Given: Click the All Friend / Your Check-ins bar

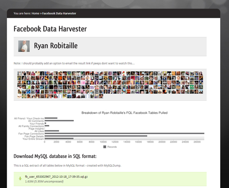Looking at the screenshot, I should point(51,118).
